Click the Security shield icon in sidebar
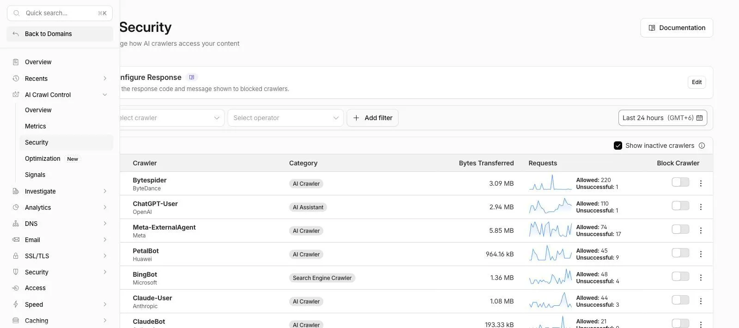Viewport: 739px width, 328px height. click(16, 272)
